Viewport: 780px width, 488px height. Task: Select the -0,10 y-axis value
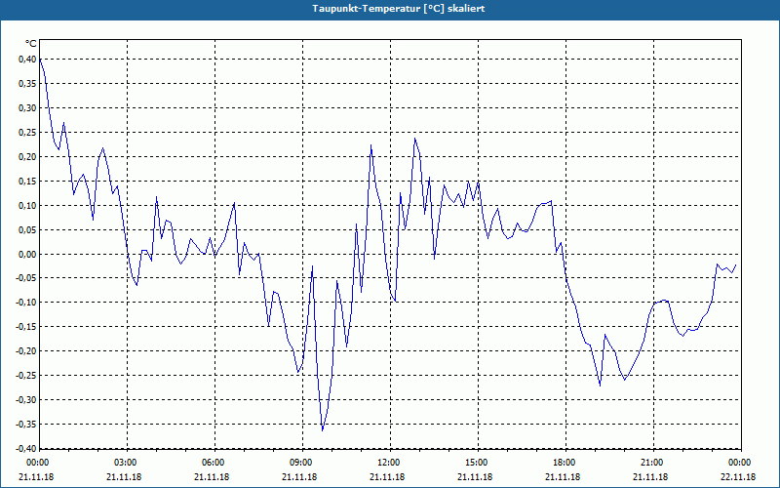pyautogui.click(x=26, y=303)
